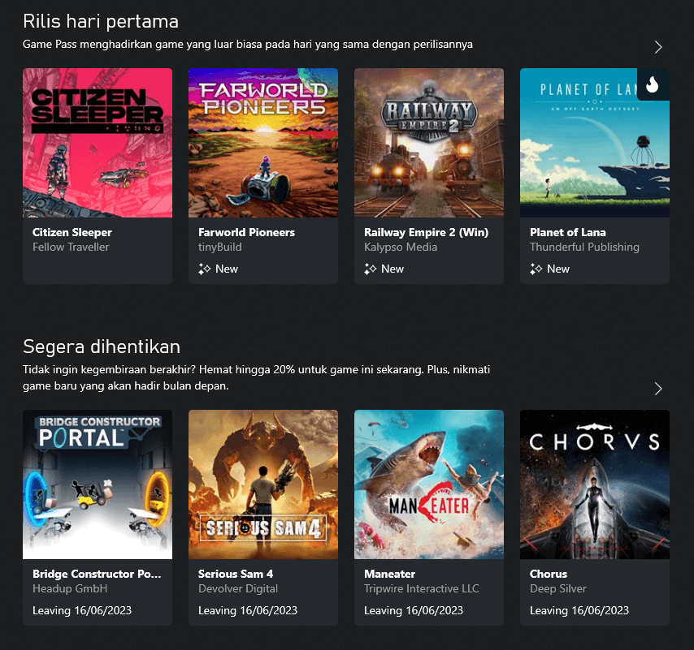Image resolution: width=694 pixels, height=650 pixels.
Task: Click the flame icon on Planet of Lana
Action: 653,84
